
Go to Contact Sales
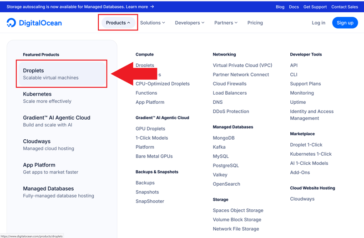point(344,7)
